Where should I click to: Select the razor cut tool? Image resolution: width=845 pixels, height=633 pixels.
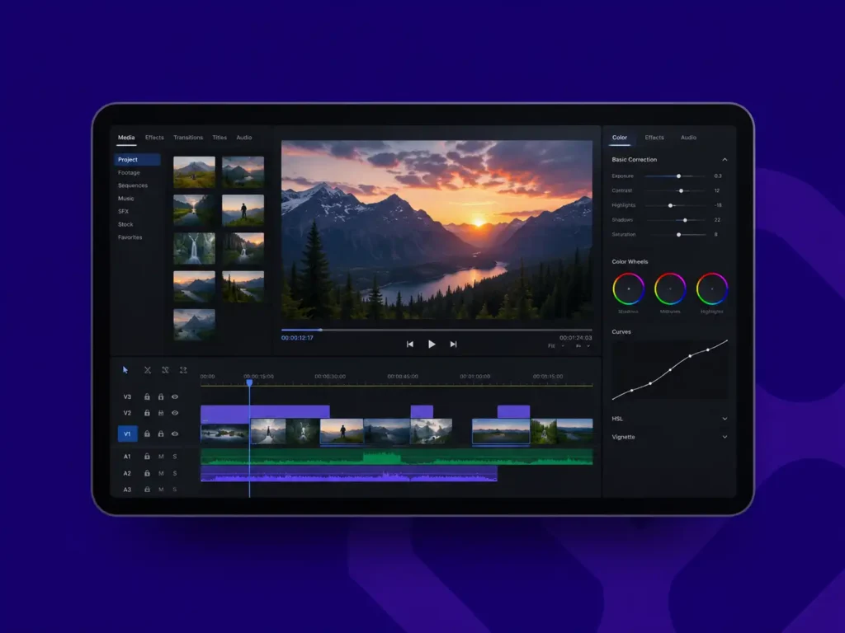pos(148,370)
